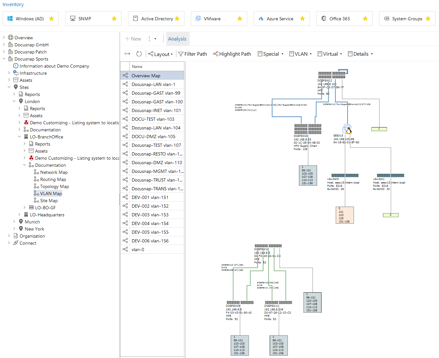Select the SESX15 Linux host node
Viewport: 439px width, 358px height.
pyautogui.click(x=347, y=129)
